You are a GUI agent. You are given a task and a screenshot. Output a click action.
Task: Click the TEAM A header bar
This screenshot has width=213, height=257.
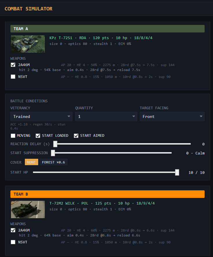tap(107, 29)
